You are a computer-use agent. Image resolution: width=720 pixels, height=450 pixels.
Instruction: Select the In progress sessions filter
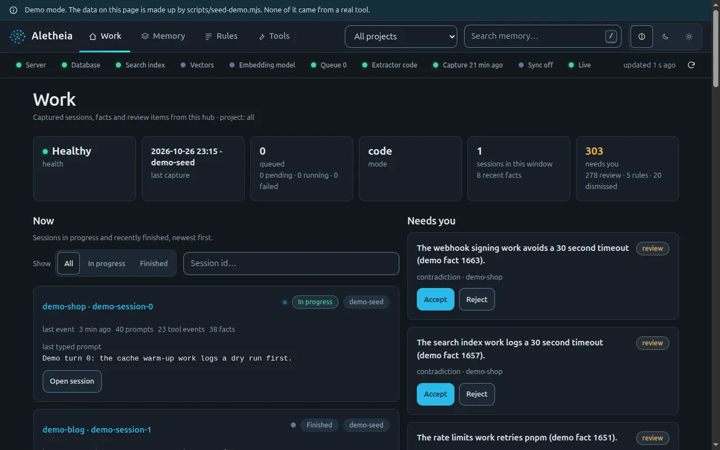[106, 263]
